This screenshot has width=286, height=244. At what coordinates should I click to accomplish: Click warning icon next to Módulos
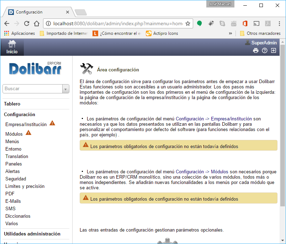click(28, 133)
